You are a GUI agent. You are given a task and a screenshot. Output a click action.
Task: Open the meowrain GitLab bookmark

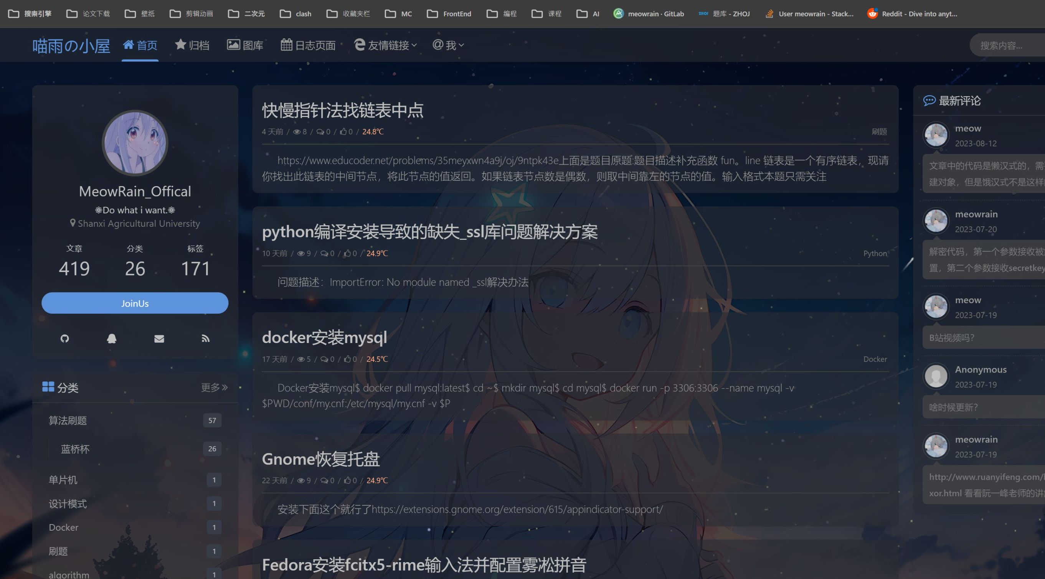coord(648,14)
